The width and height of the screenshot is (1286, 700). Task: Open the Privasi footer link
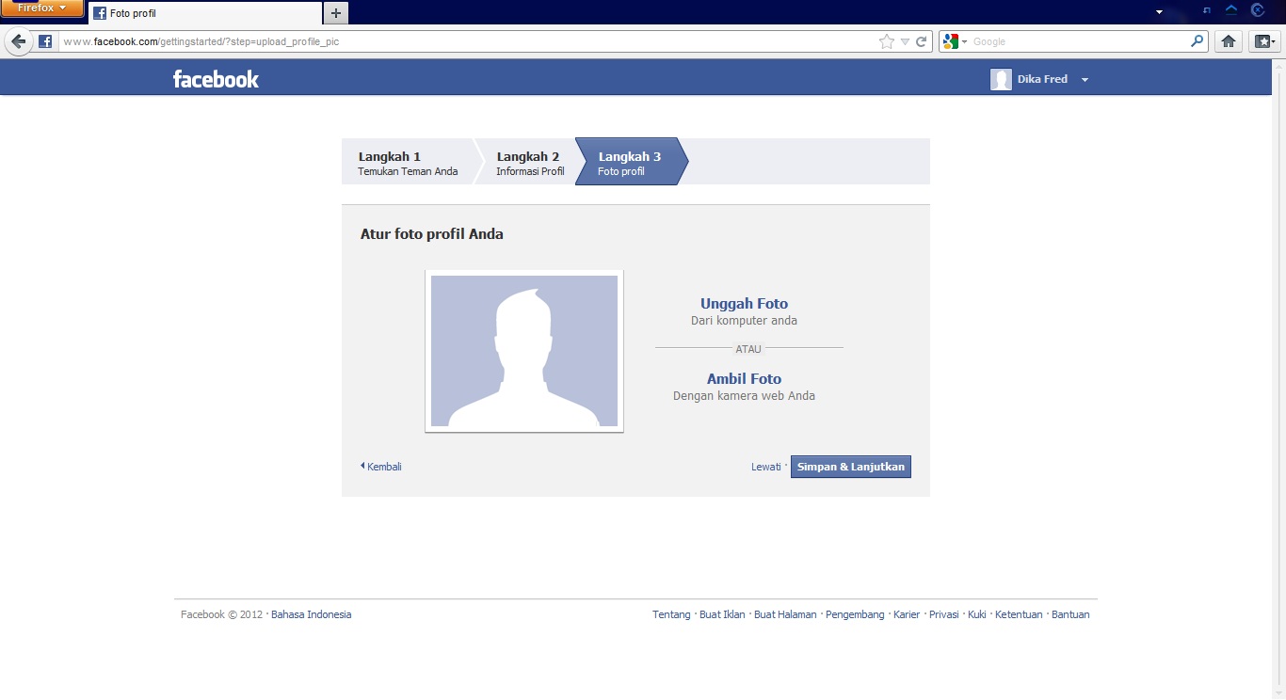coord(943,614)
